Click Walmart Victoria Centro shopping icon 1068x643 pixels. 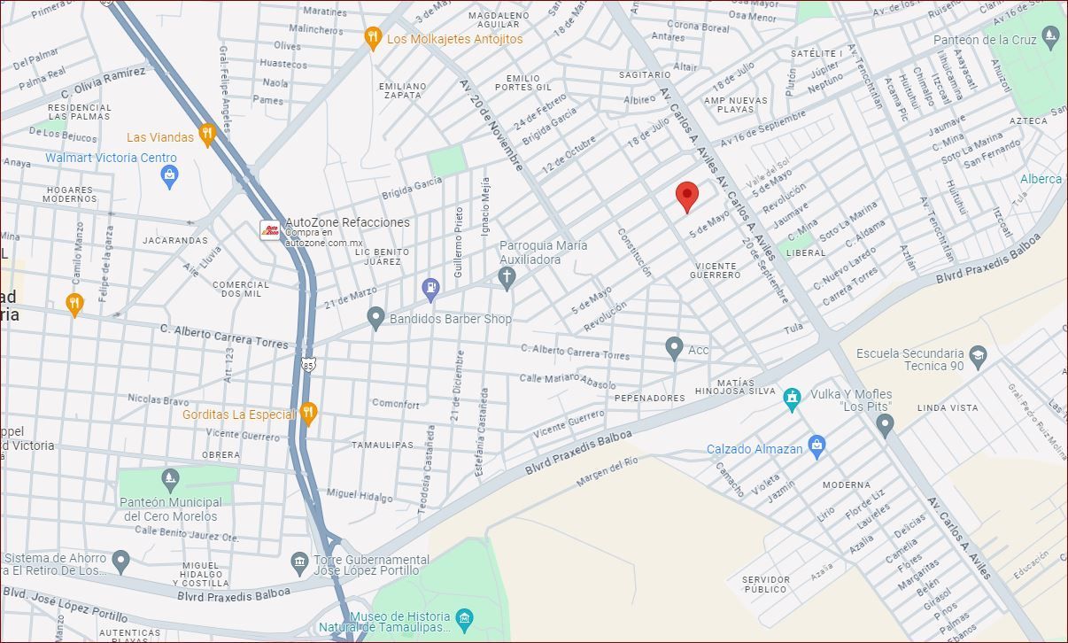[x=170, y=177]
